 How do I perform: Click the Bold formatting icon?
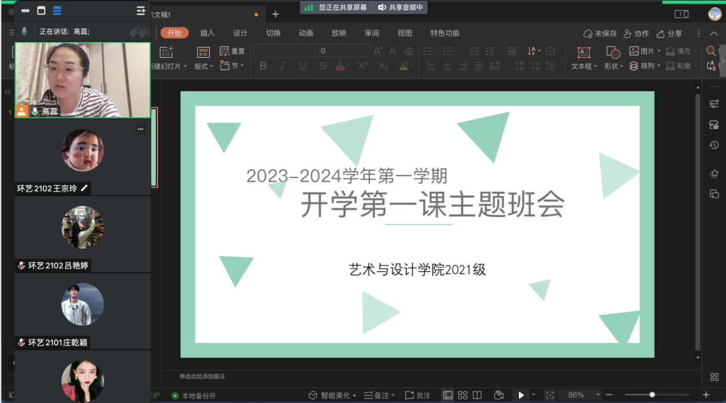tap(263, 66)
